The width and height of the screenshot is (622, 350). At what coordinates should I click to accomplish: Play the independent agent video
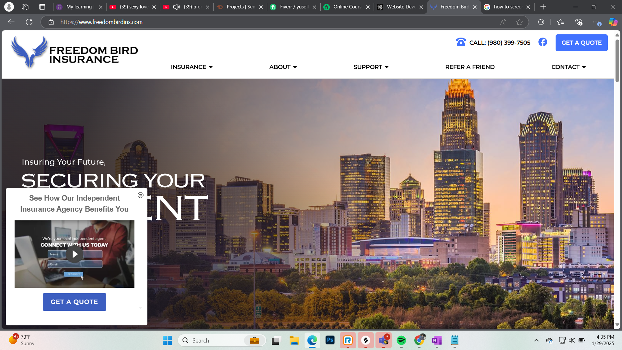[75, 254]
